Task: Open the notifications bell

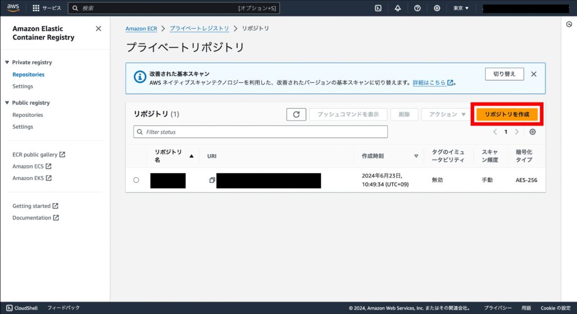Action: click(398, 8)
